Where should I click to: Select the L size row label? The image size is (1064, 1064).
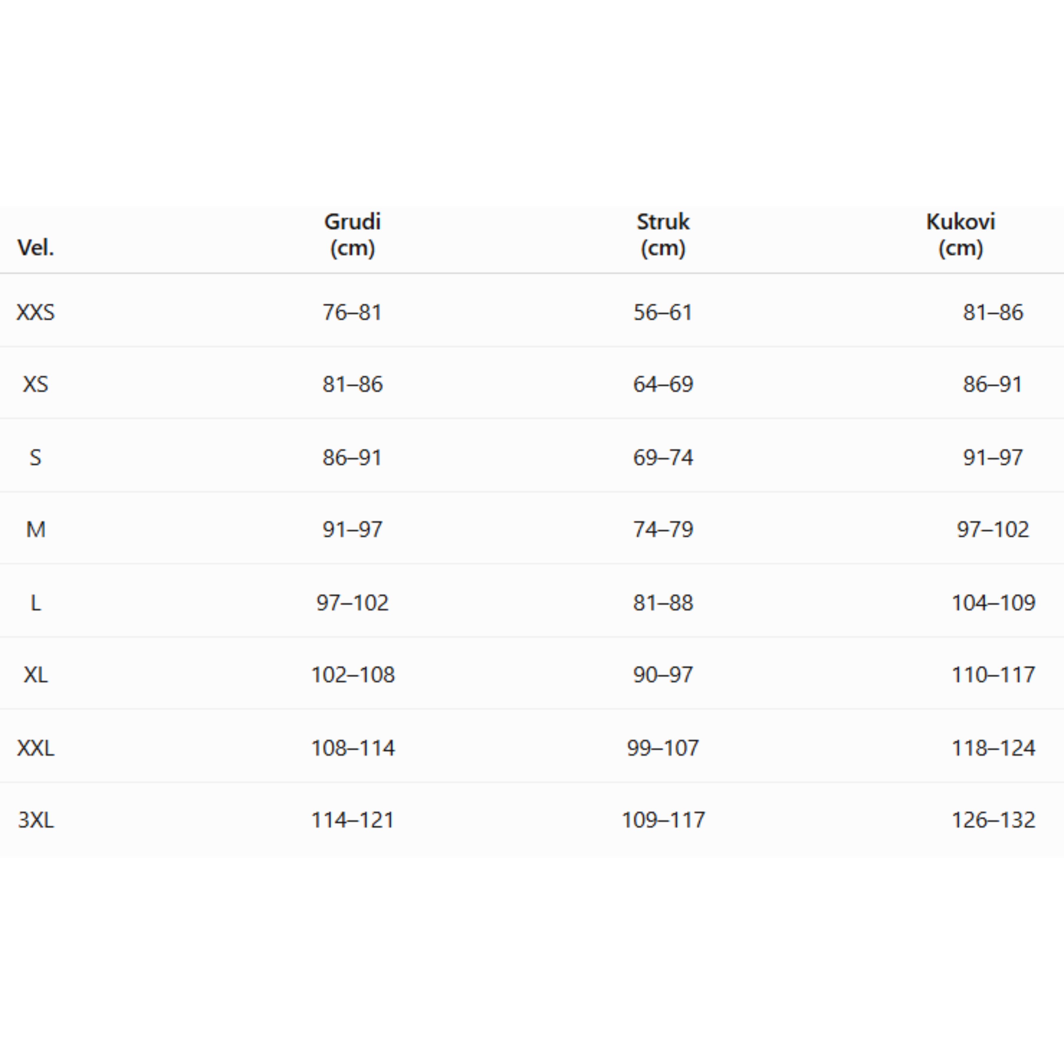point(36,603)
